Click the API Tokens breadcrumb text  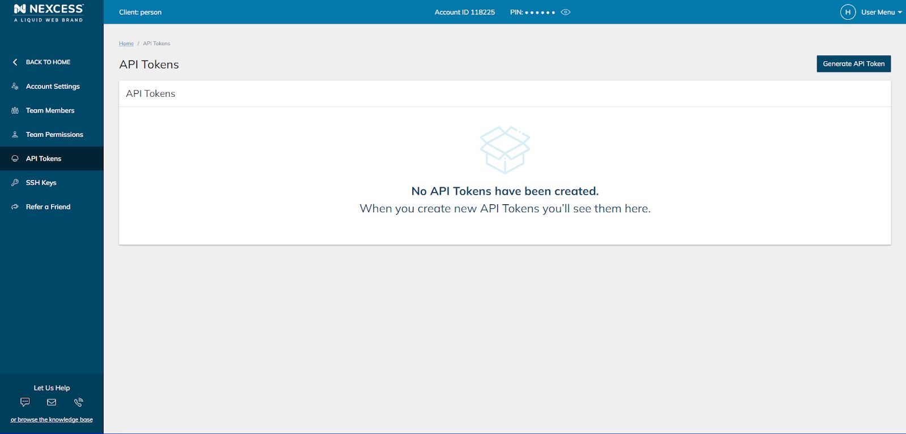tap(156, 44)
